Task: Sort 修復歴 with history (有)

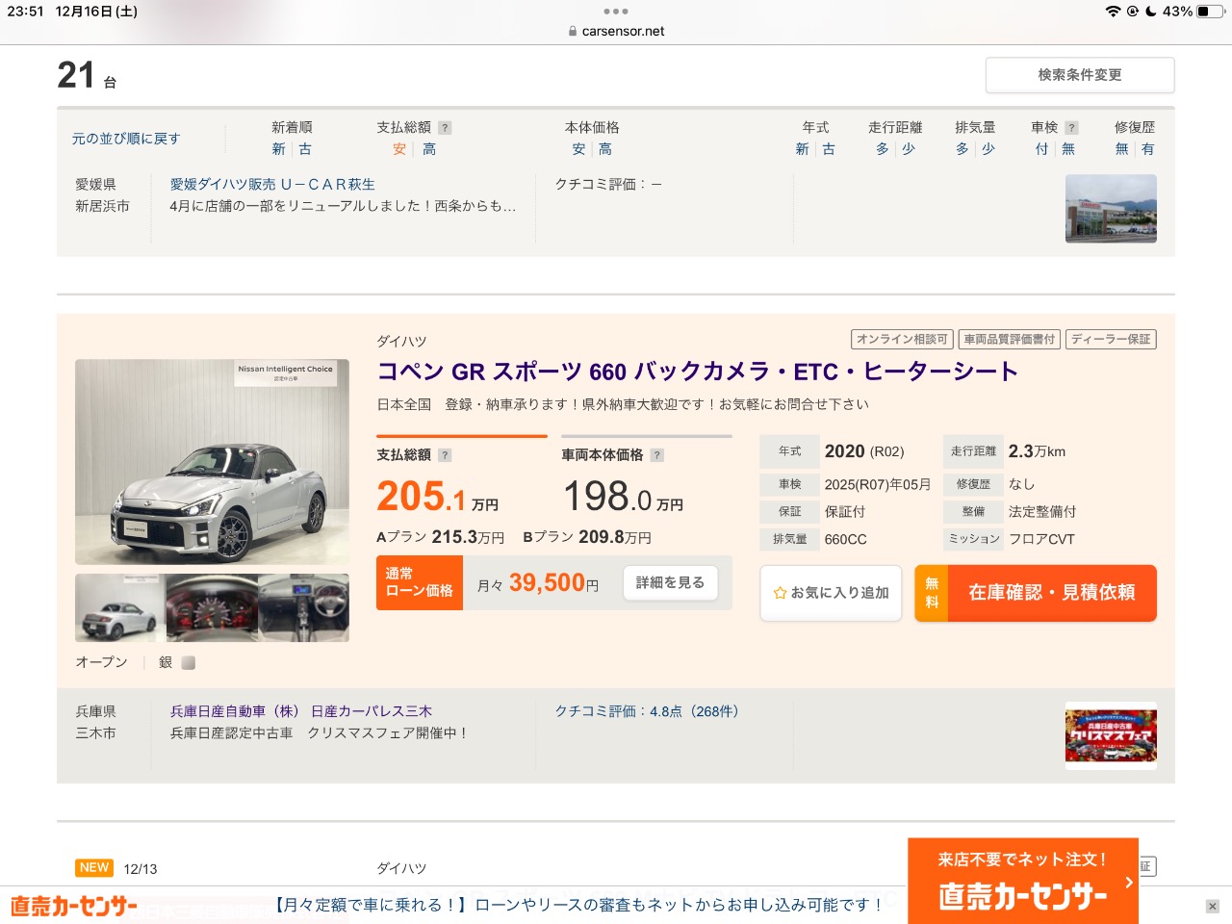Action: [1147, 149]
